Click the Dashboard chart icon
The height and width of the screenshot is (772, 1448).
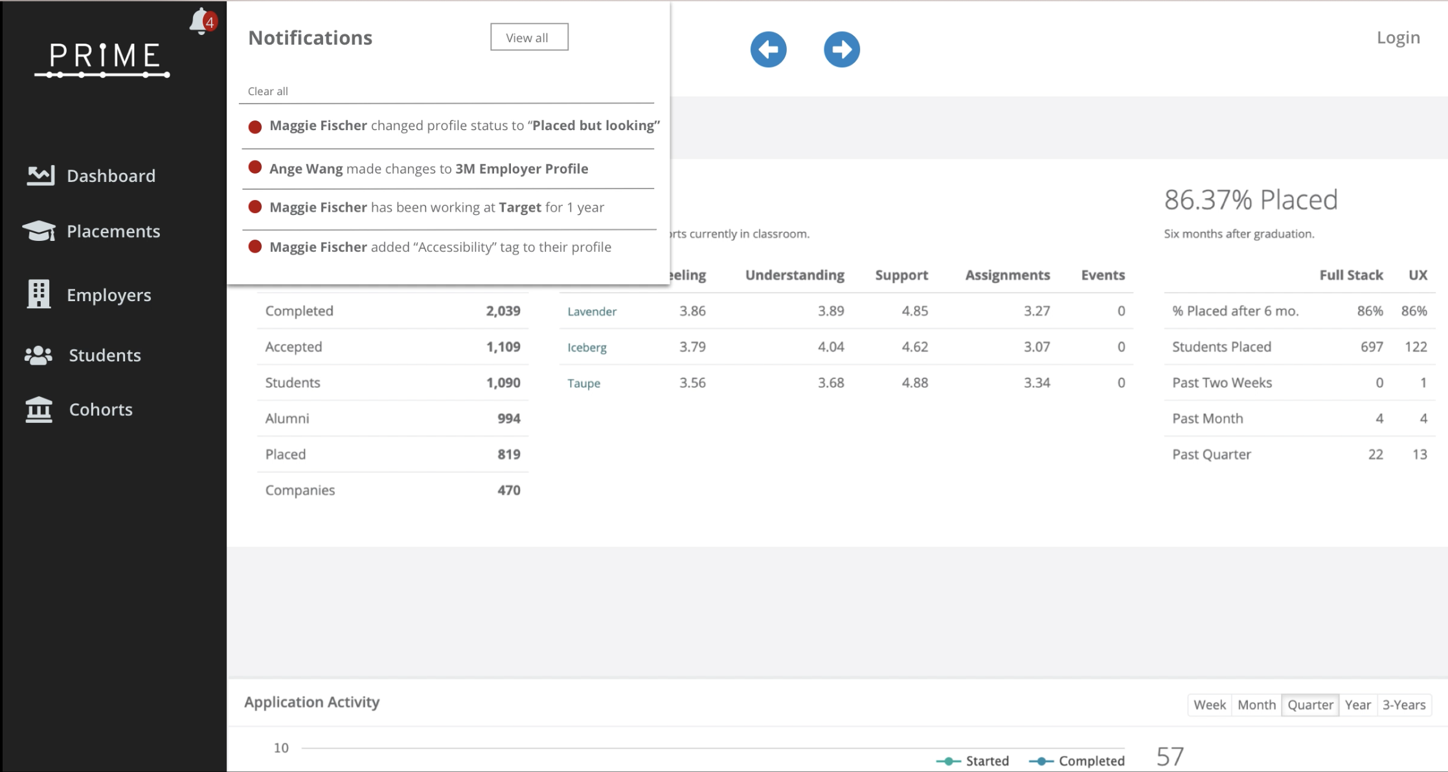point(40,176)
